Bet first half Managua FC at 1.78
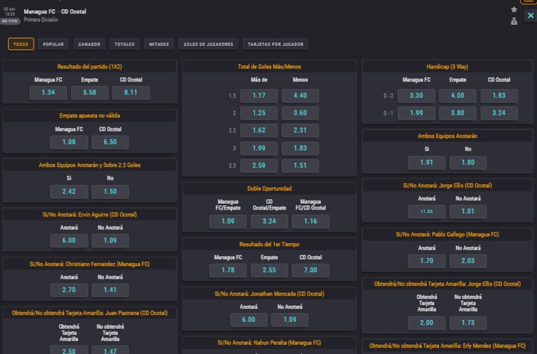The width and height of the screenshot is (537, 354). coord(228,270)
